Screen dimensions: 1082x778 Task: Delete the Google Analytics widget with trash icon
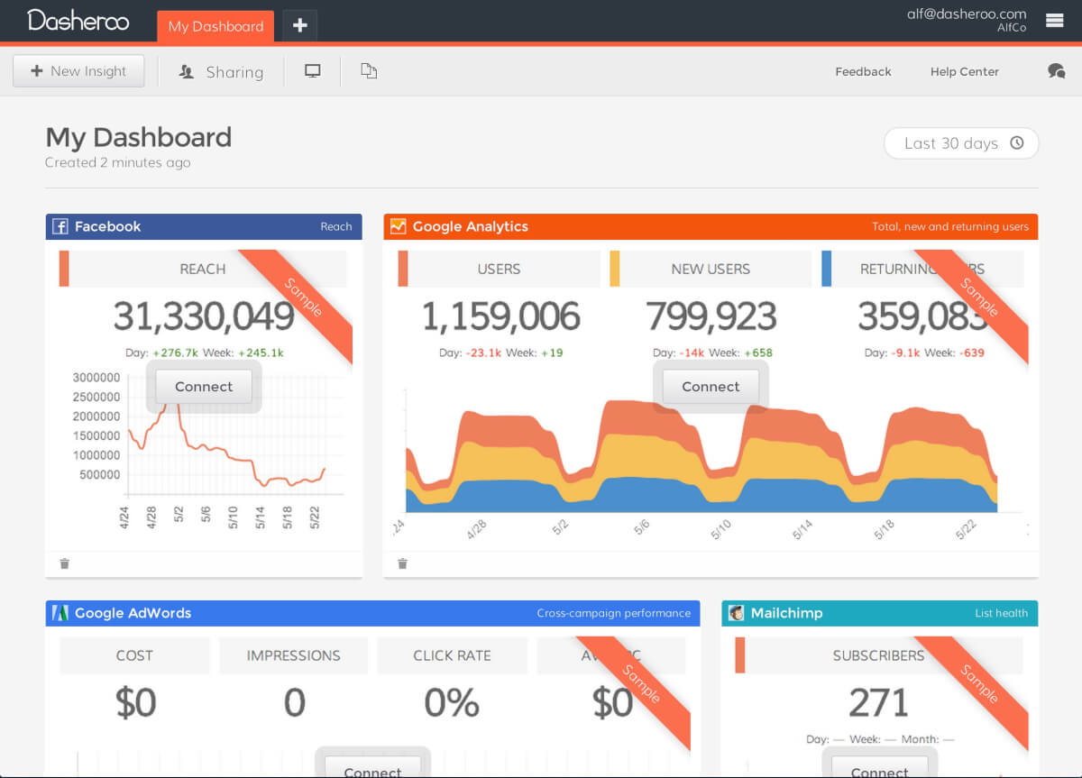point(402,564)
